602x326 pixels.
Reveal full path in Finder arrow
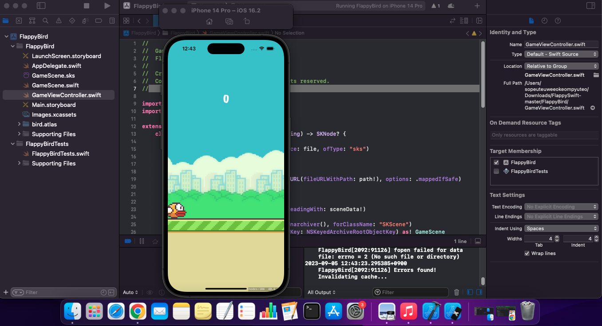592,108
